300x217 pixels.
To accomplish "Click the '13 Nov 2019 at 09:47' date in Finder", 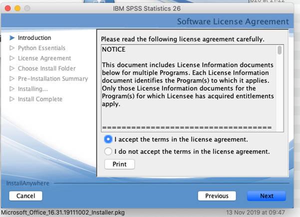I will coord(256,212).
